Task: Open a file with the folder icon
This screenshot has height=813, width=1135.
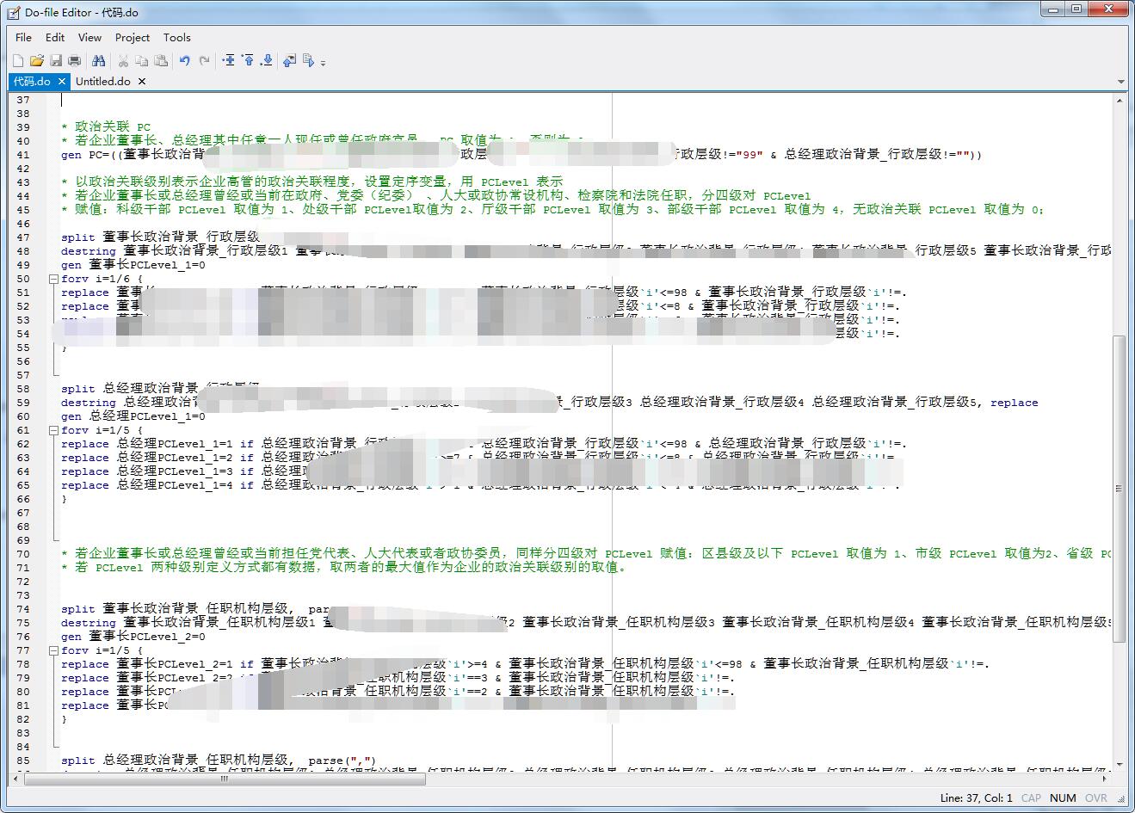Action: 37,61
